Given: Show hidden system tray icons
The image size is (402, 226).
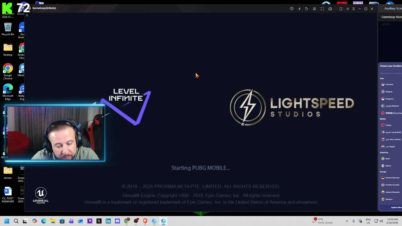Looking at the screenshot, I should click(x=347, y=221).
